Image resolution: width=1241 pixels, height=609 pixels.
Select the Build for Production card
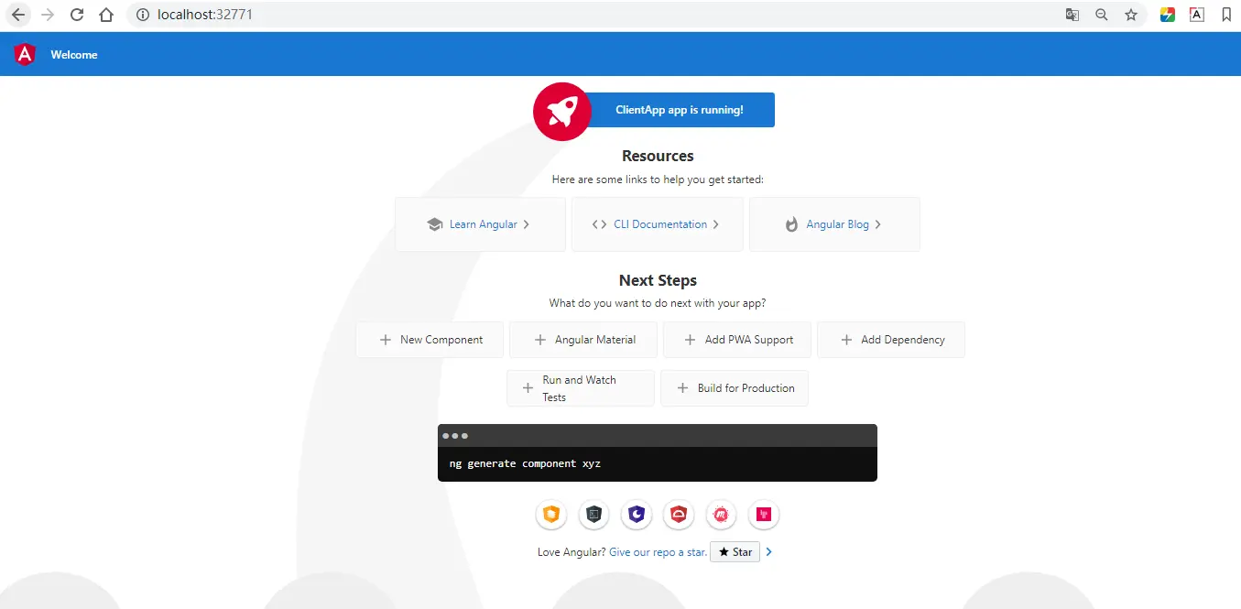click(735, 388)
